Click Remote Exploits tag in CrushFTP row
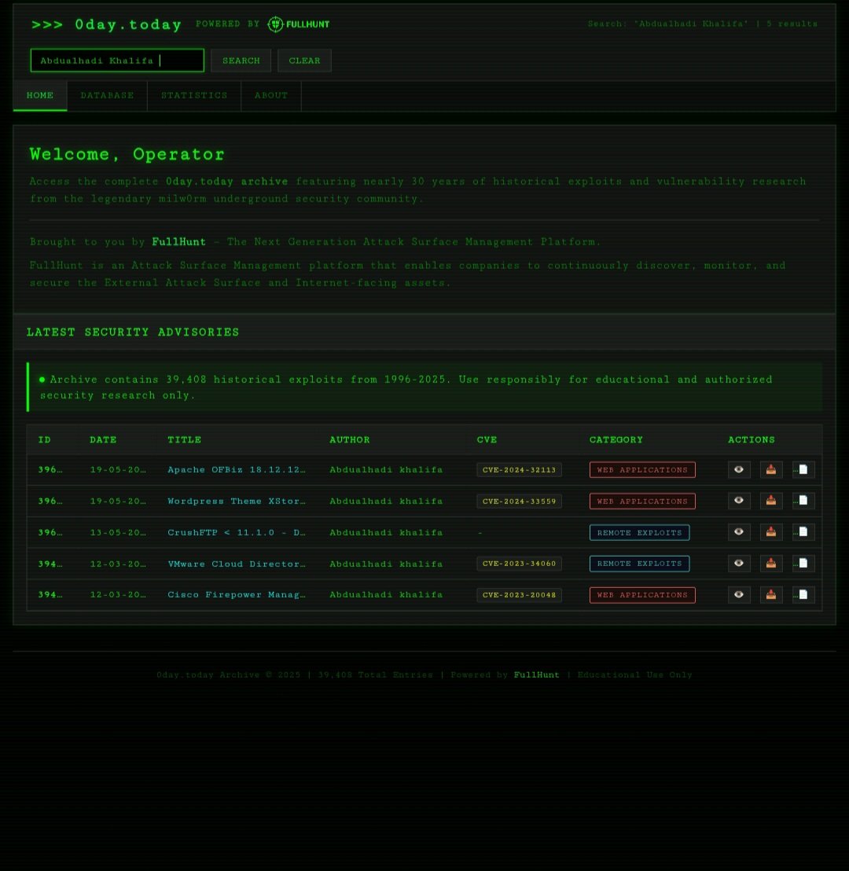Image resolution: width=849 pixels, height=871 pixels. (640, 532)
